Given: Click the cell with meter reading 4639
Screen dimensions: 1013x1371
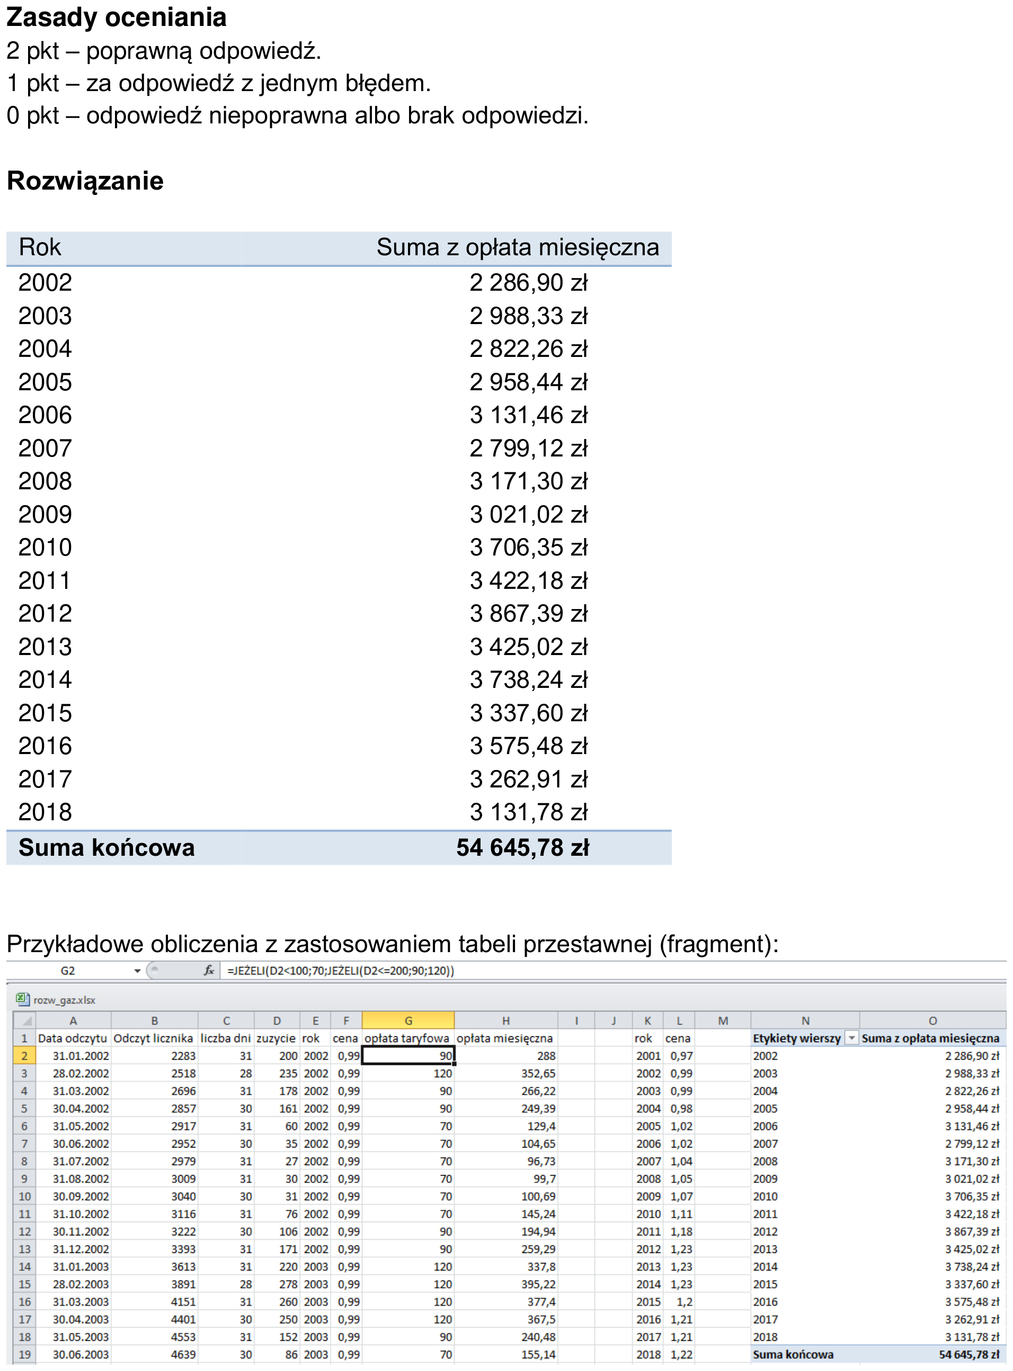Looking at the screenshot, I should pos(154,1355).
